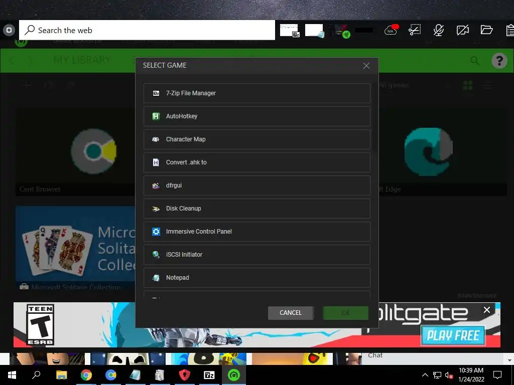Click the red shield taskbar icon
Image resolution: width=514 pixels, height=385 pixels.
click(x=185, y=375)
